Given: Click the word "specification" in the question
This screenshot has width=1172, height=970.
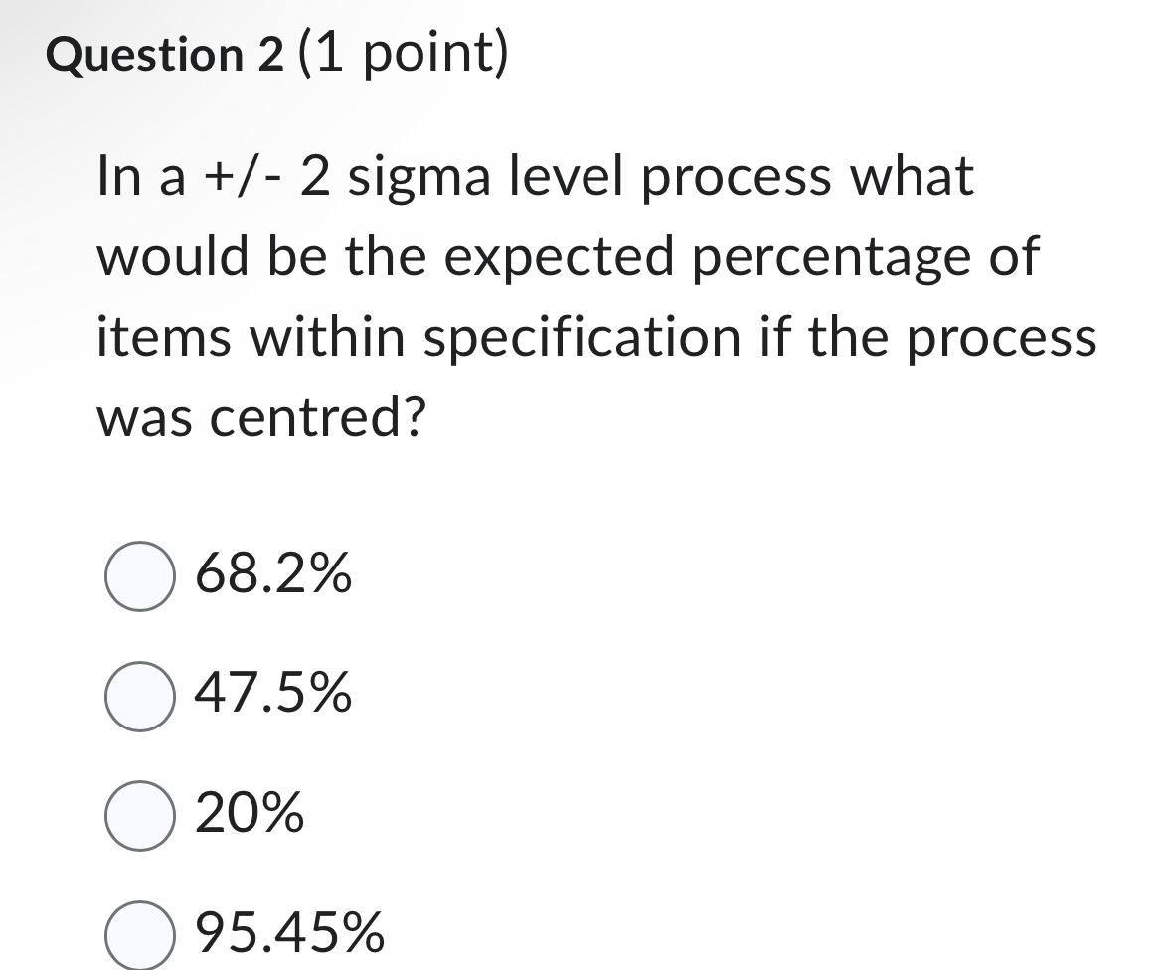Looking at the screenshot, I should pyautogui.click(x=583, y=338).
